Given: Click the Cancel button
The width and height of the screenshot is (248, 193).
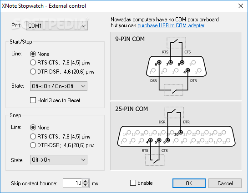Looking at the screenshot, I should (x=225, y=183).
